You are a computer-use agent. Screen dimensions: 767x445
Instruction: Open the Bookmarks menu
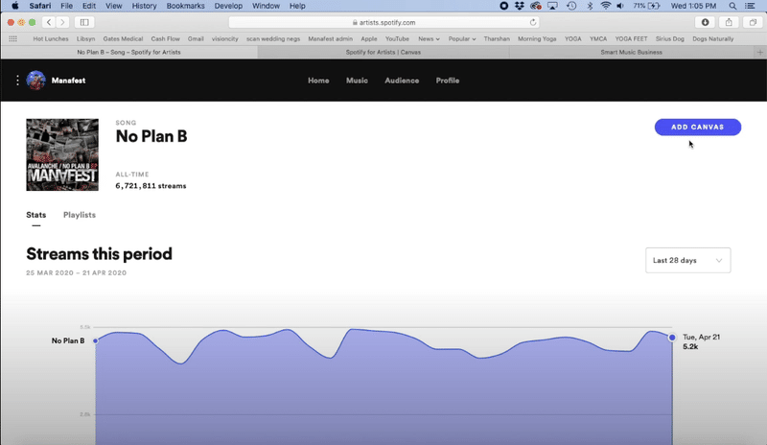click(x=185, y=6)
